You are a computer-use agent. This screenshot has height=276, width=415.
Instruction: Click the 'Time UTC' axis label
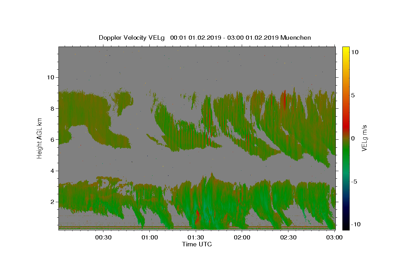point(197,244)
